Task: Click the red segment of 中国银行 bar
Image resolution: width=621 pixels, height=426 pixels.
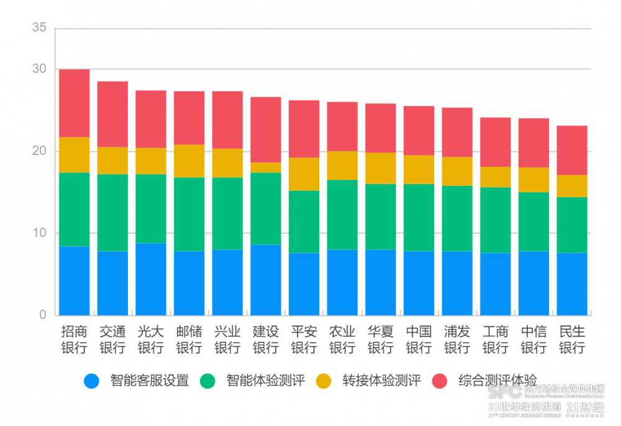Action: tap(419, 131)
